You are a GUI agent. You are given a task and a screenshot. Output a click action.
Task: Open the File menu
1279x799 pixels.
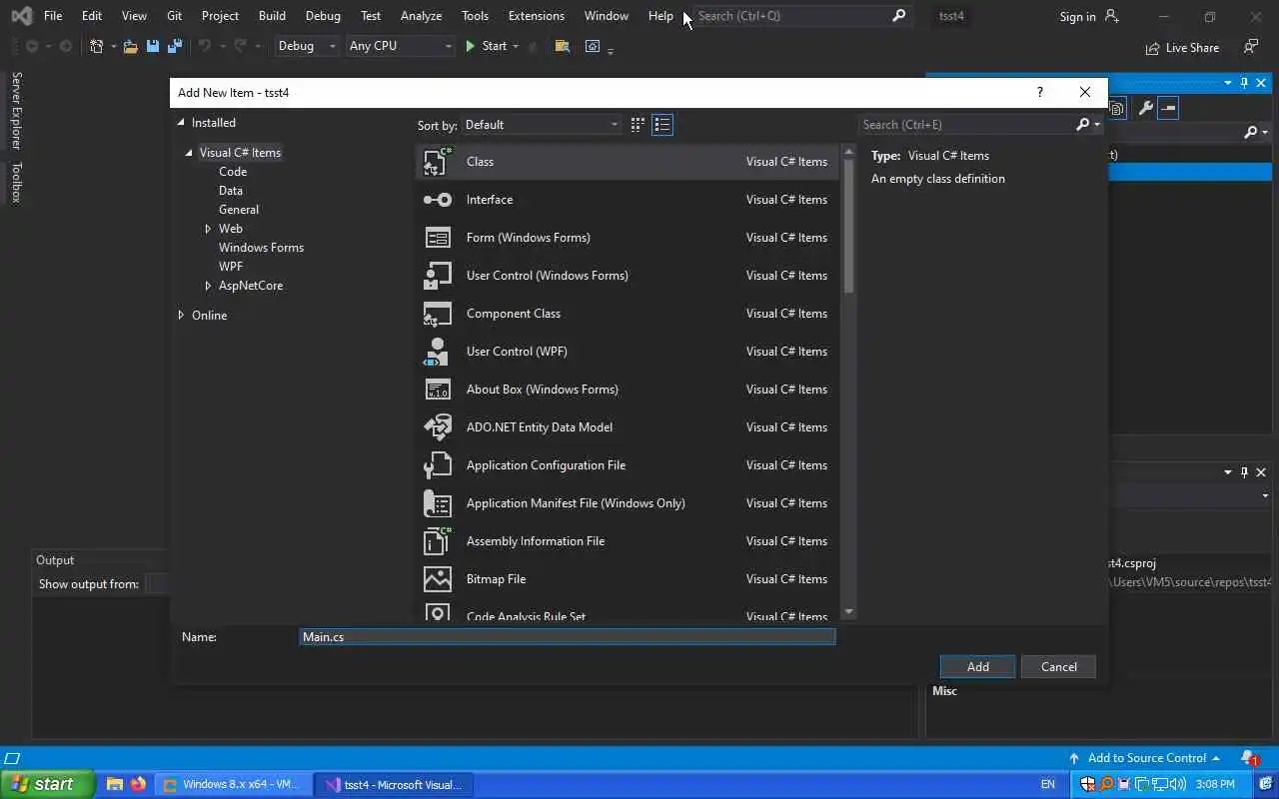(x=53, y=16)
